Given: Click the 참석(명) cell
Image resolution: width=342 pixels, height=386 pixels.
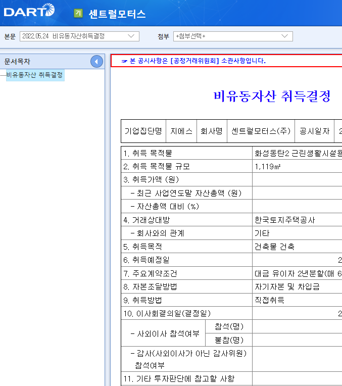Looking at the screenshot, I should (x=229, y=327).
